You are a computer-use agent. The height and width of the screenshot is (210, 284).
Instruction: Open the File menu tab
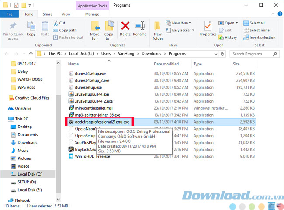(10, 14)
